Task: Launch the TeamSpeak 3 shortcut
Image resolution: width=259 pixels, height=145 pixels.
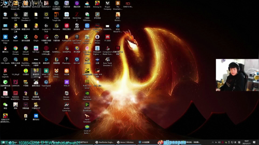Action: [x=46, y=84]
